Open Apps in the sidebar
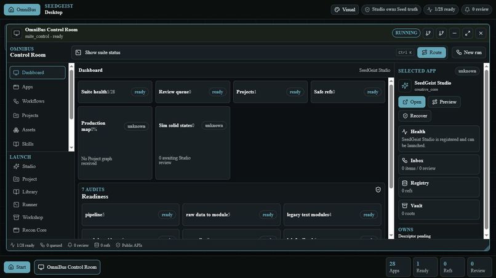This screenshot has height=278, width=496. coord(38,87)
